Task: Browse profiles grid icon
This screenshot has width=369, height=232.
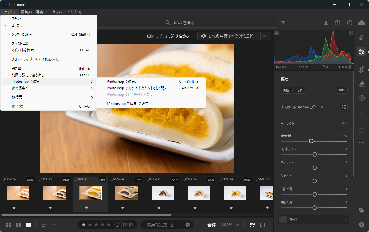Action: pos(343,107)
